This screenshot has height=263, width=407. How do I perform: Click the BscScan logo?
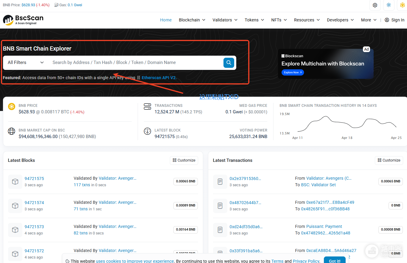click(x=23, y=20)
